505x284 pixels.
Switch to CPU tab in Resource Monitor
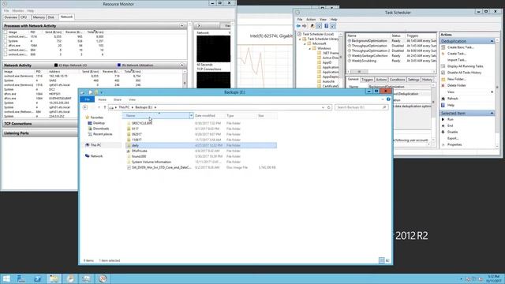24,17
